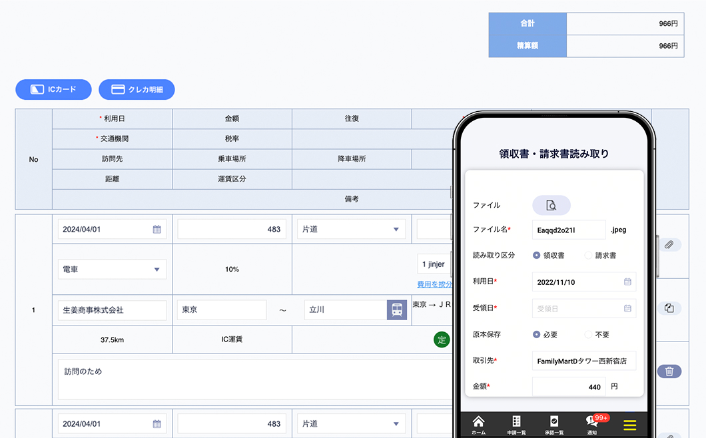The height and width of the screenshot is (438, 706).
Task: Click the ICカード button
Action: [x=53, y=89]
